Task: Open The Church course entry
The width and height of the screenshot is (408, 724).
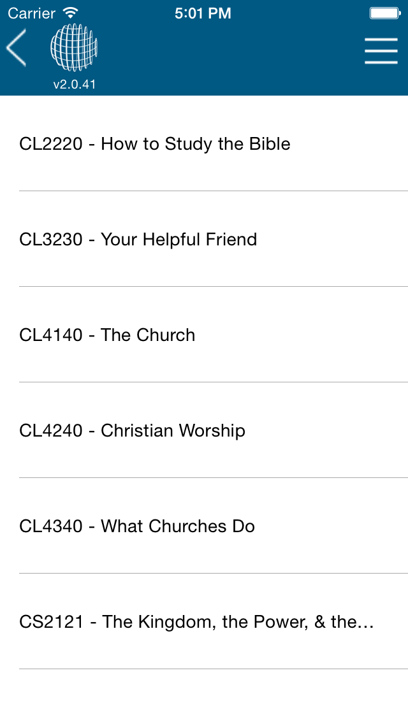Action: [148, 335]
